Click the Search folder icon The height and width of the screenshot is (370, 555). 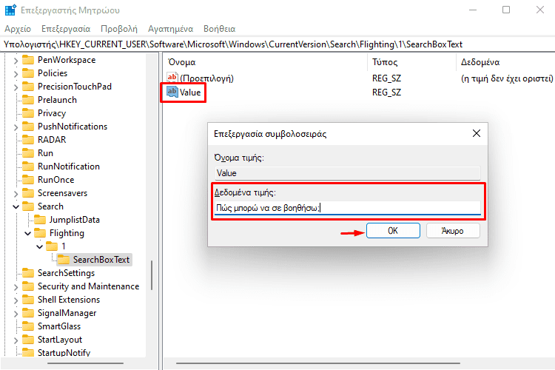pos(28,206)
